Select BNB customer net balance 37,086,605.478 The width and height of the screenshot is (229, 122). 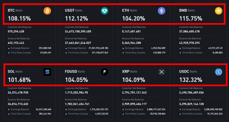189,32
